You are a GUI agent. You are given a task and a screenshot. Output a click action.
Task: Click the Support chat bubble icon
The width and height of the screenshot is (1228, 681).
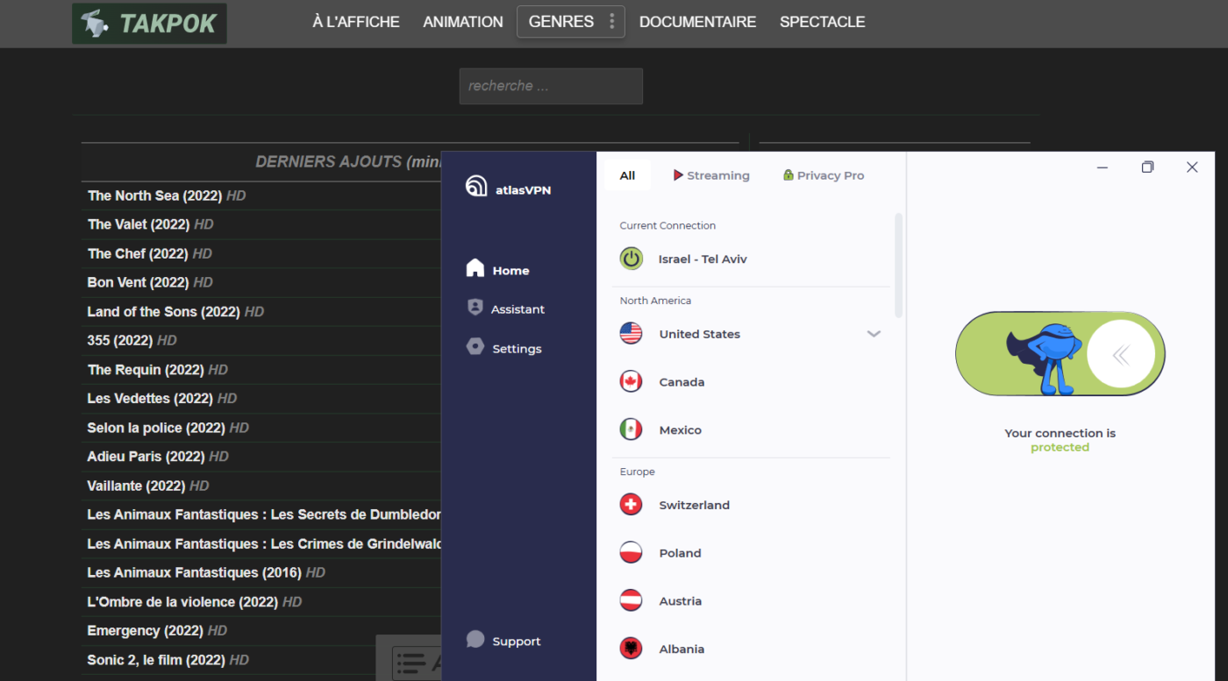(x=475, y=640)
